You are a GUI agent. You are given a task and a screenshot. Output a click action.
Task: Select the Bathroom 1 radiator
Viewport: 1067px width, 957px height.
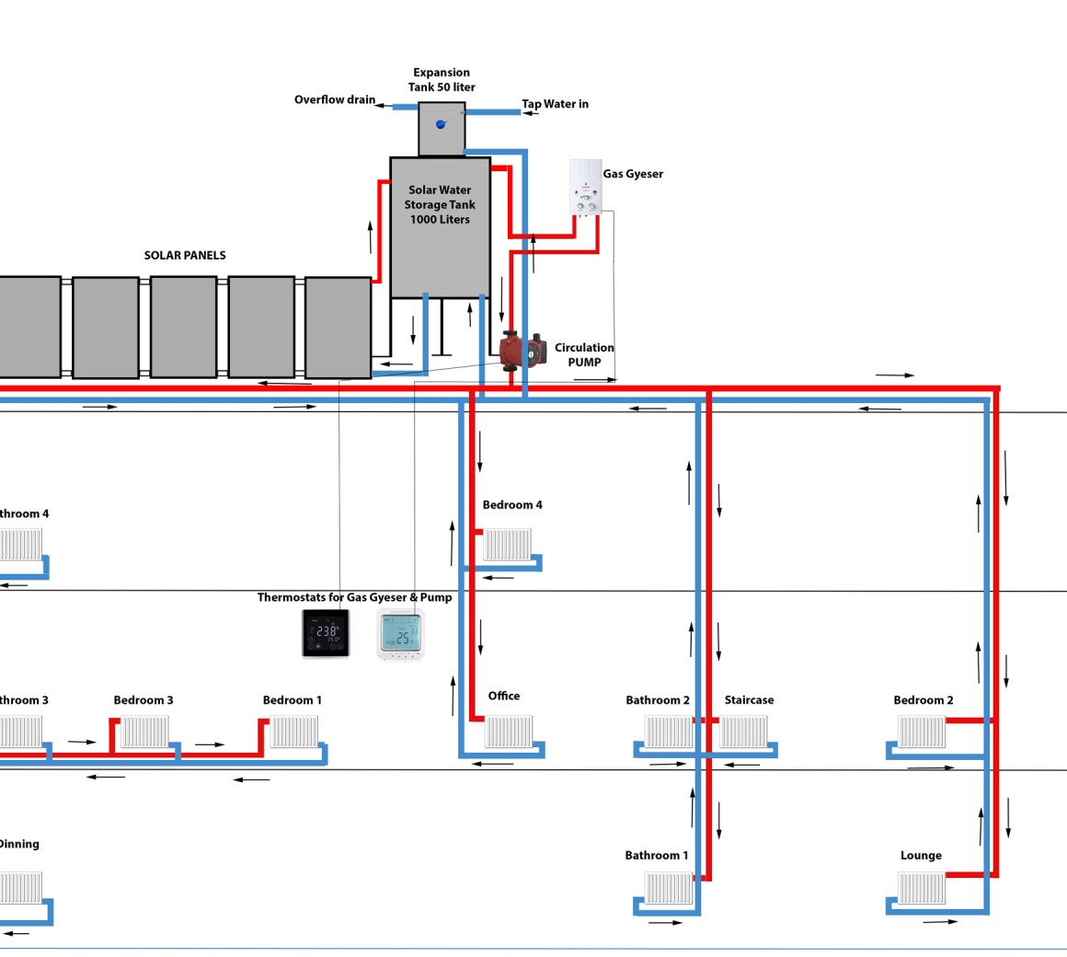pos(669,888)
